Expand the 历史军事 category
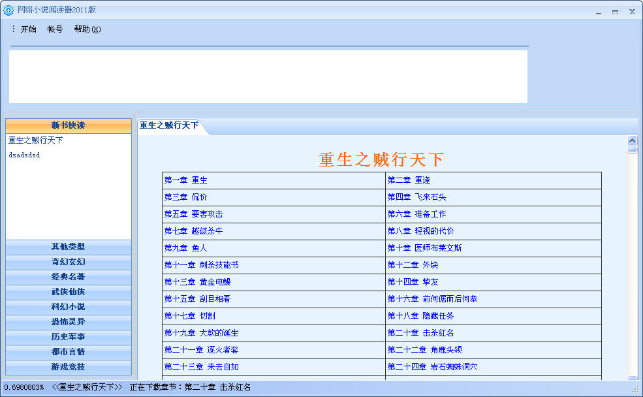The image size is (643, 397). click(x=69, y=337)
